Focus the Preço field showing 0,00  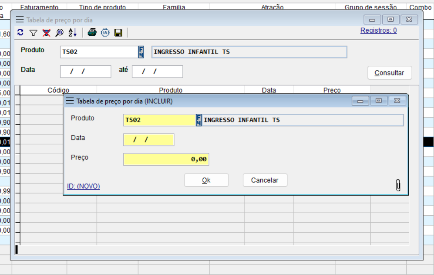coord(166,160)
